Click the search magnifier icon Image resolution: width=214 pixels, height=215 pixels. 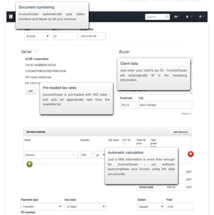[x=167, y=17]
